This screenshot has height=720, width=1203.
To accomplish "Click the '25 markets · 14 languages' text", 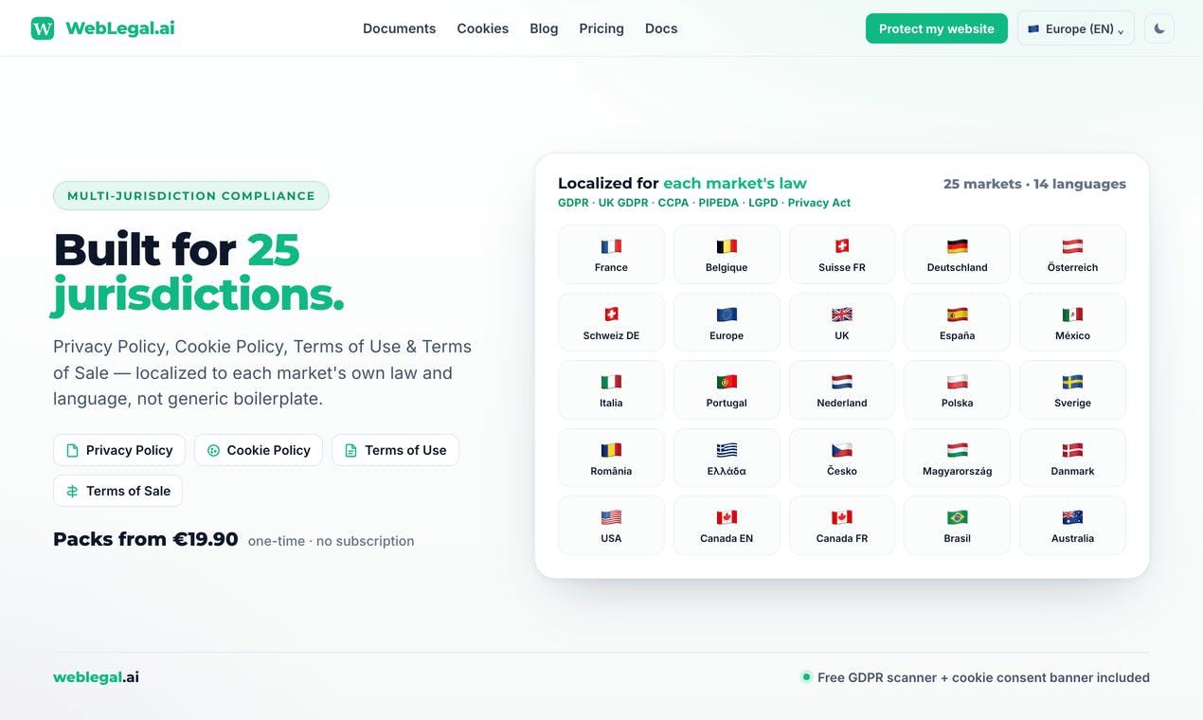I will coord(1034,184).
